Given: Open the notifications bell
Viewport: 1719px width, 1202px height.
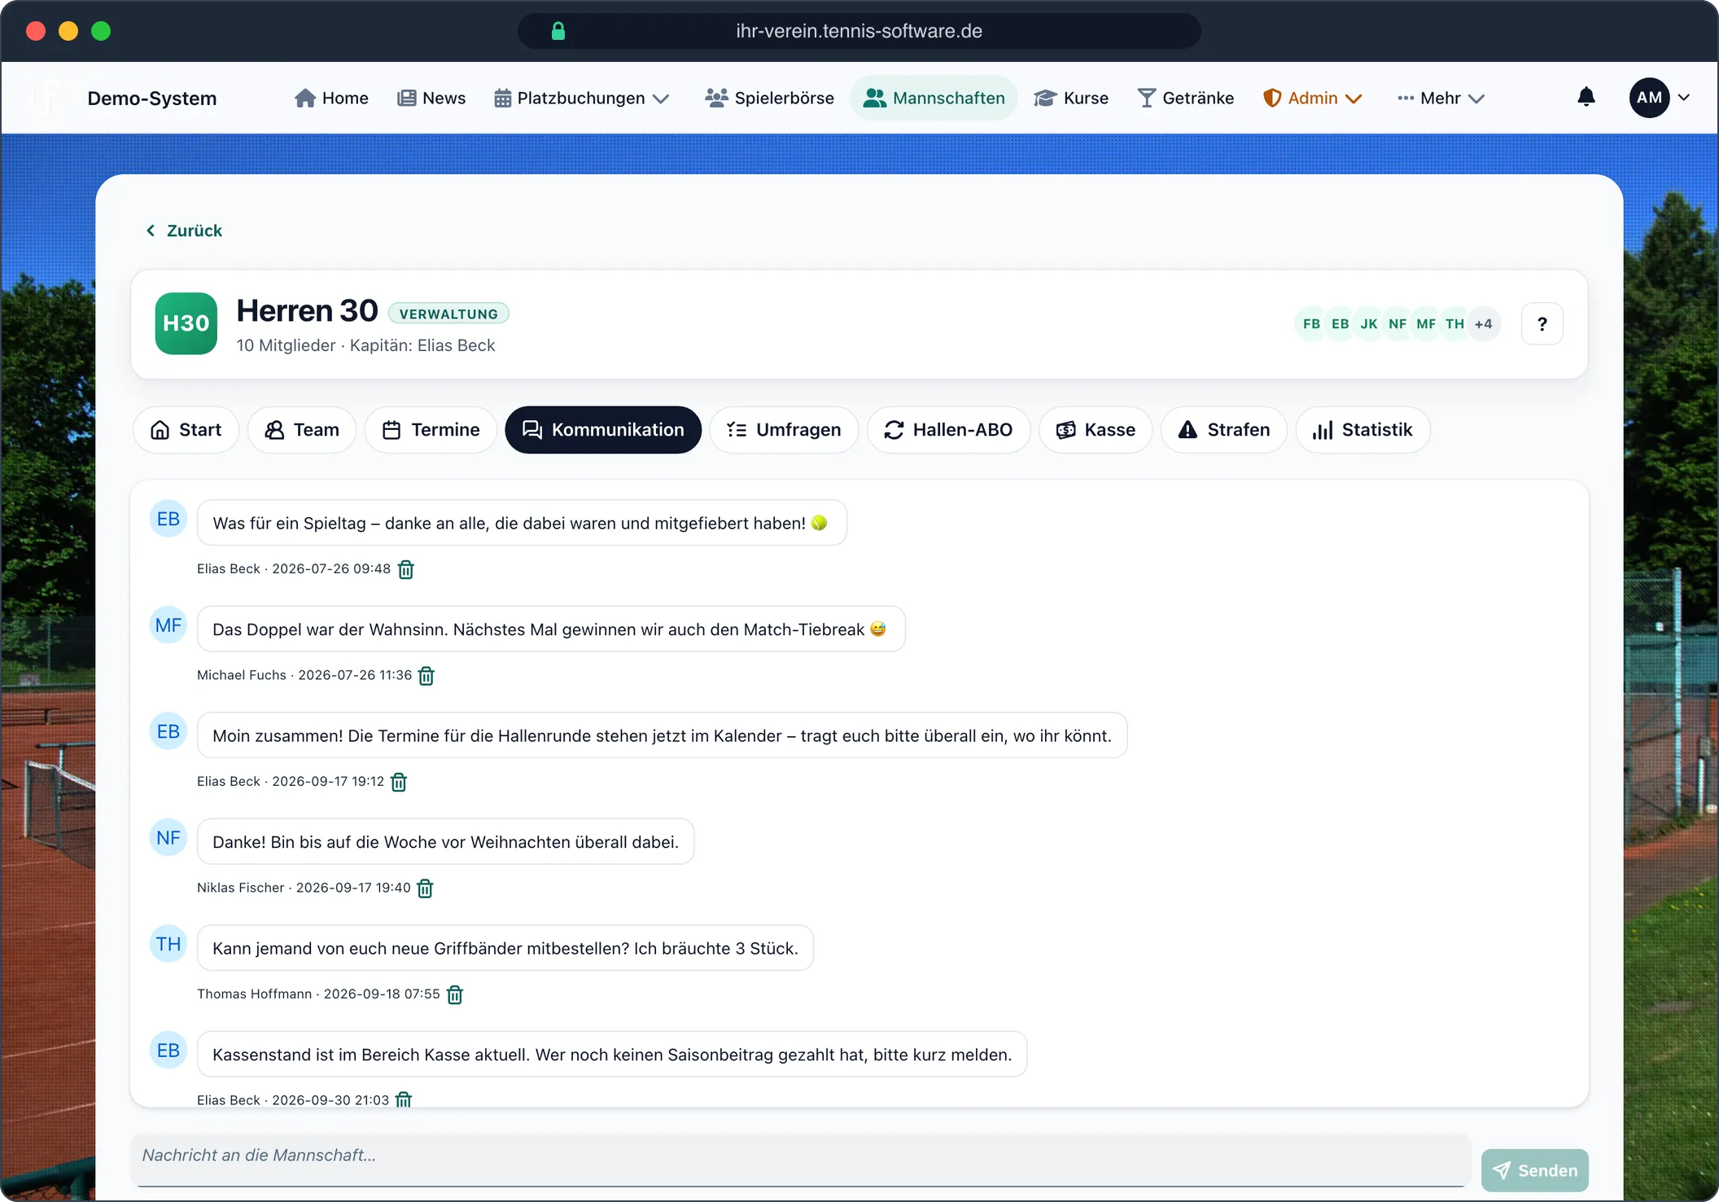Looking at the screenshot, I should pyautogui.click(x=1586, y=98).
